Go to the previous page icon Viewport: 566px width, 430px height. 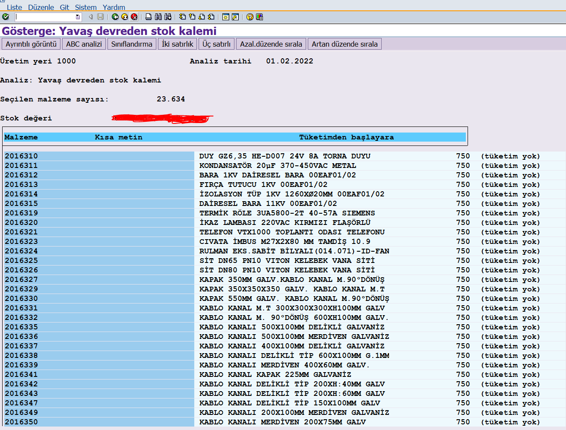[192, 17]
